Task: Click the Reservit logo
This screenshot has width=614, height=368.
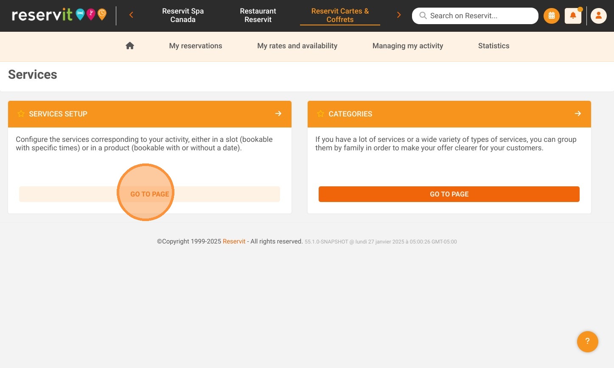Action: (59, 15)
